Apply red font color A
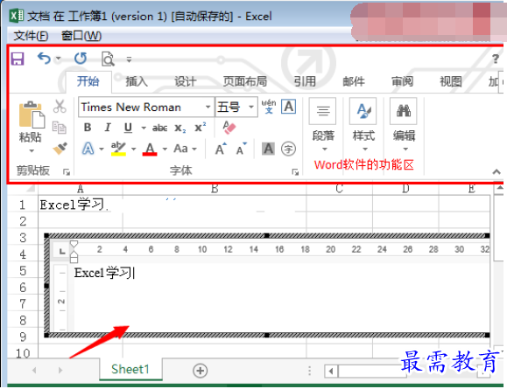 (150, 149)
